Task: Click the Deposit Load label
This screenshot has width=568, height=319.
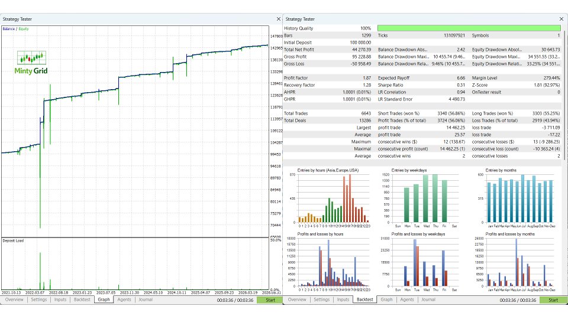Action: 13,240
